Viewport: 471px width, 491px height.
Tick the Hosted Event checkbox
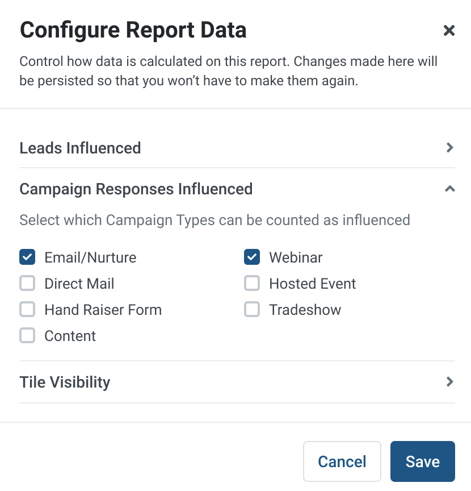252,284
